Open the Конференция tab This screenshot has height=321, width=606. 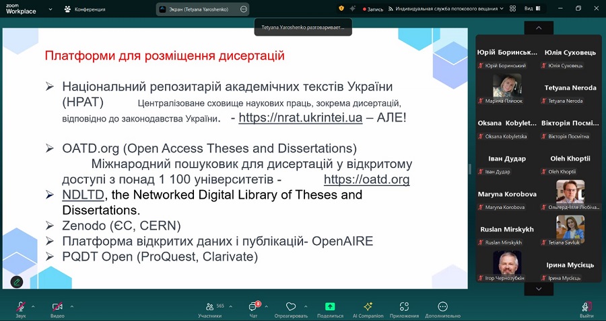point(85,9)
